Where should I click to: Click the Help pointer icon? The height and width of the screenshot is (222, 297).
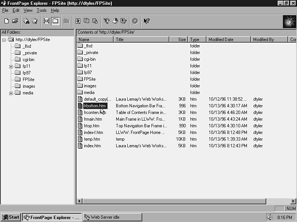click(147, 21)
